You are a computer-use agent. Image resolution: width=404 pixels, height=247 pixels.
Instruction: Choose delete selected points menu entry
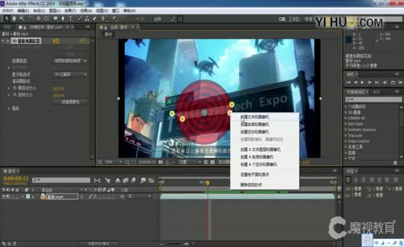tap(265, 184)
